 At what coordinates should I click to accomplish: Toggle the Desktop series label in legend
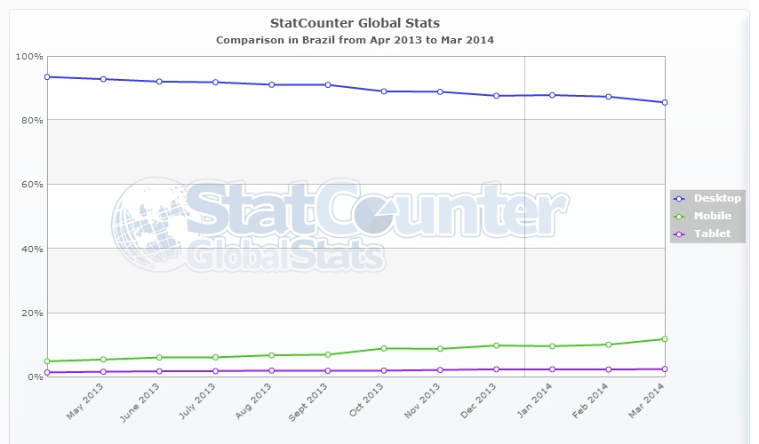coord(717,198)
